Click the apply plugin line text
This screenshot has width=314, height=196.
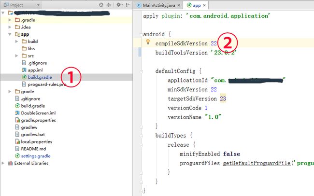(x=207, y=16)
